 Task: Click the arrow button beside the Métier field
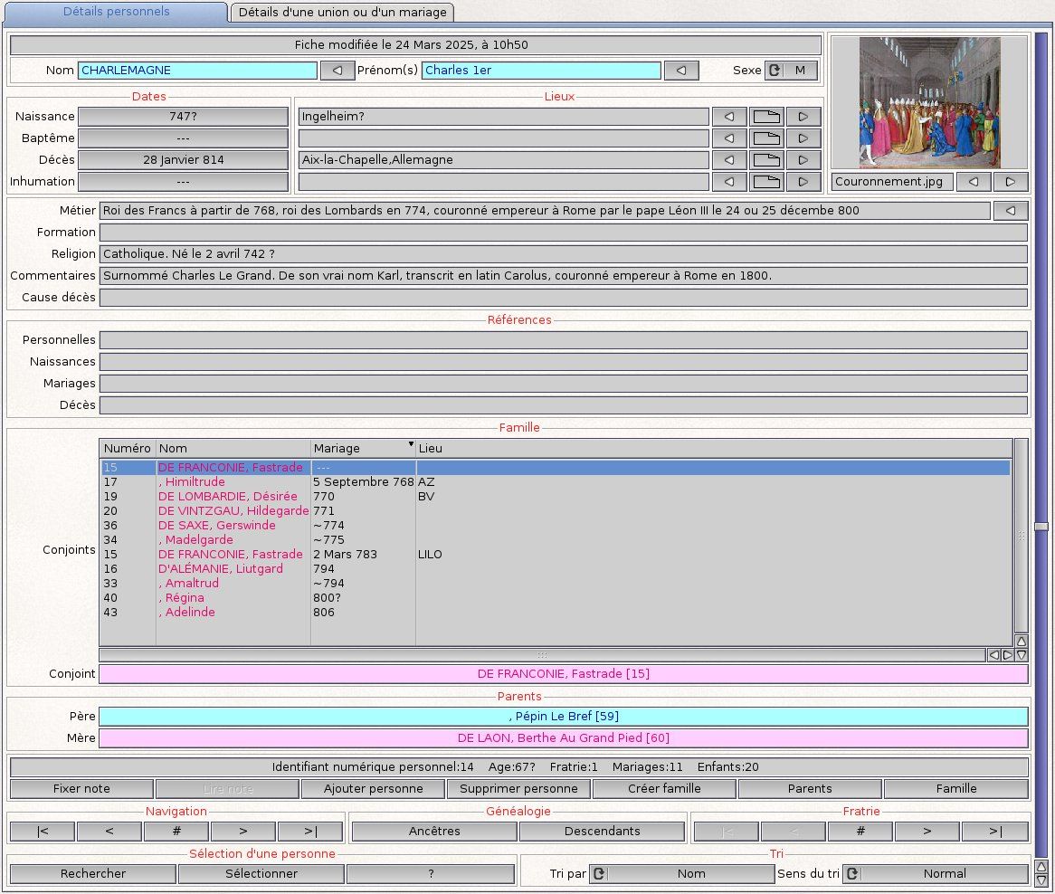point(1011,211)
